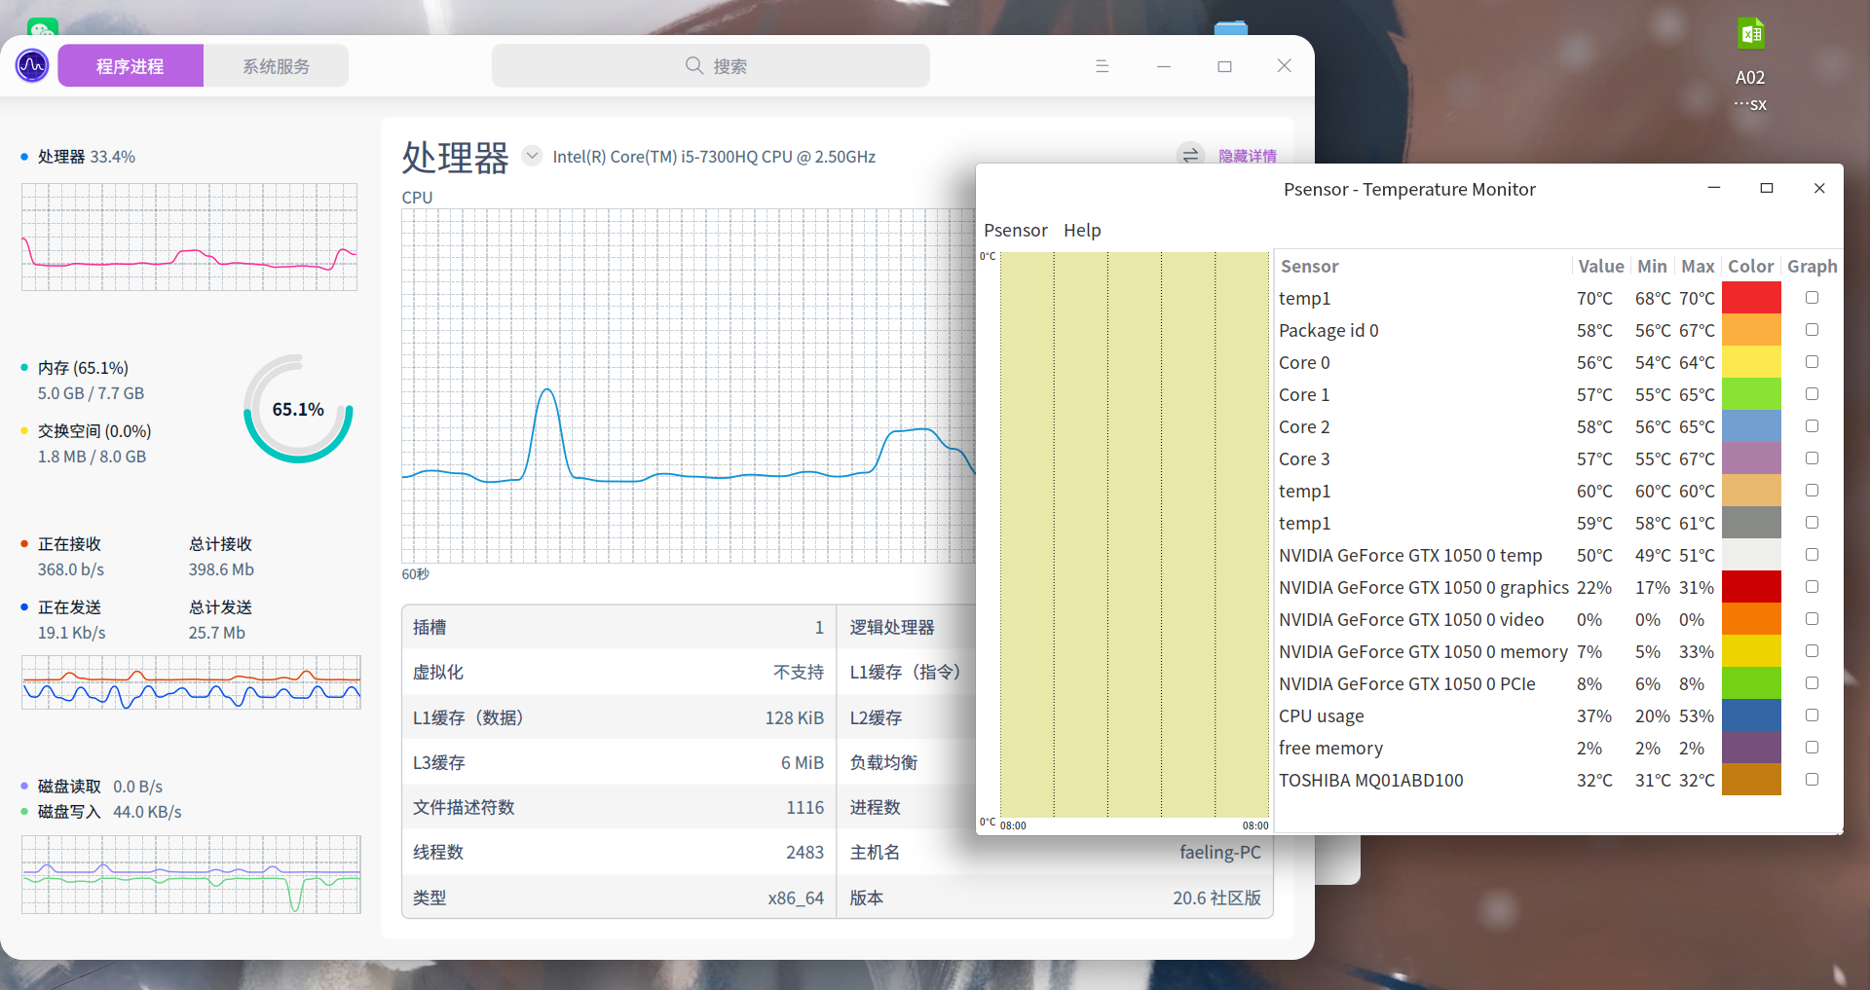
Task: Click the swap view icon beside 隐藏详情
Action: 1190,156
